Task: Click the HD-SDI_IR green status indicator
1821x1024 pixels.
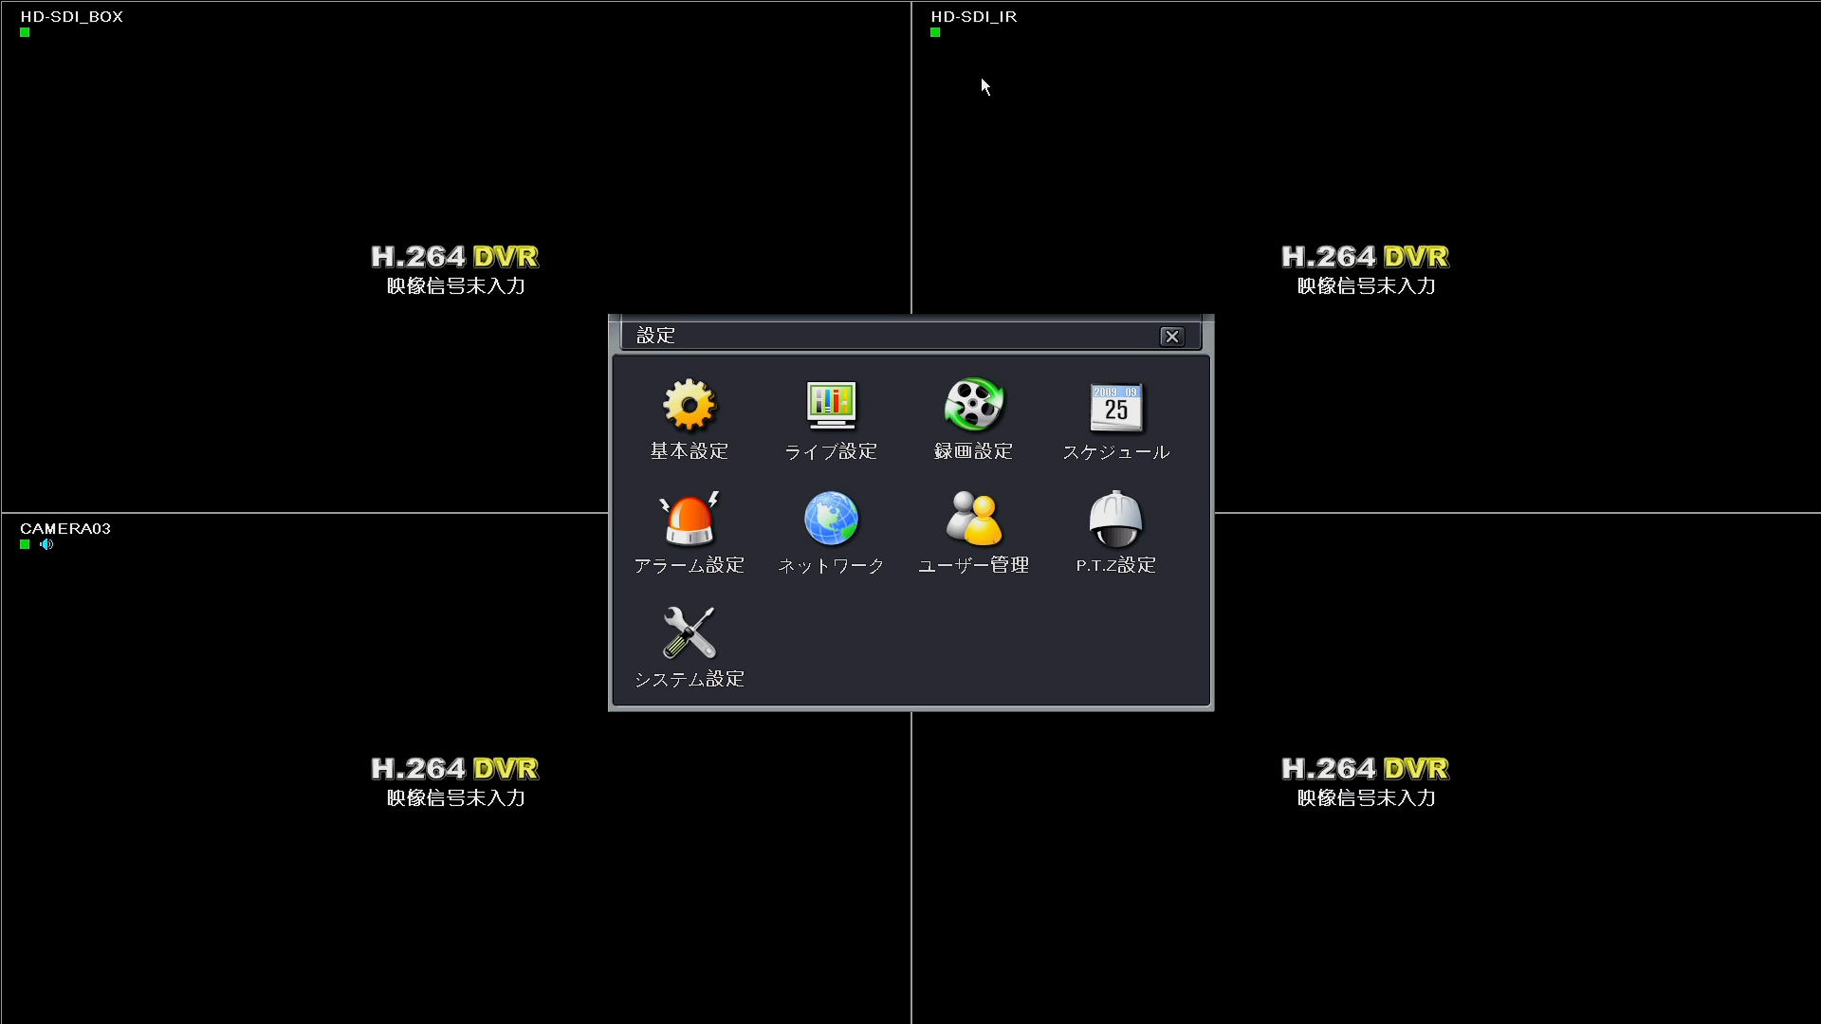Action: click(x=935, y=32)
